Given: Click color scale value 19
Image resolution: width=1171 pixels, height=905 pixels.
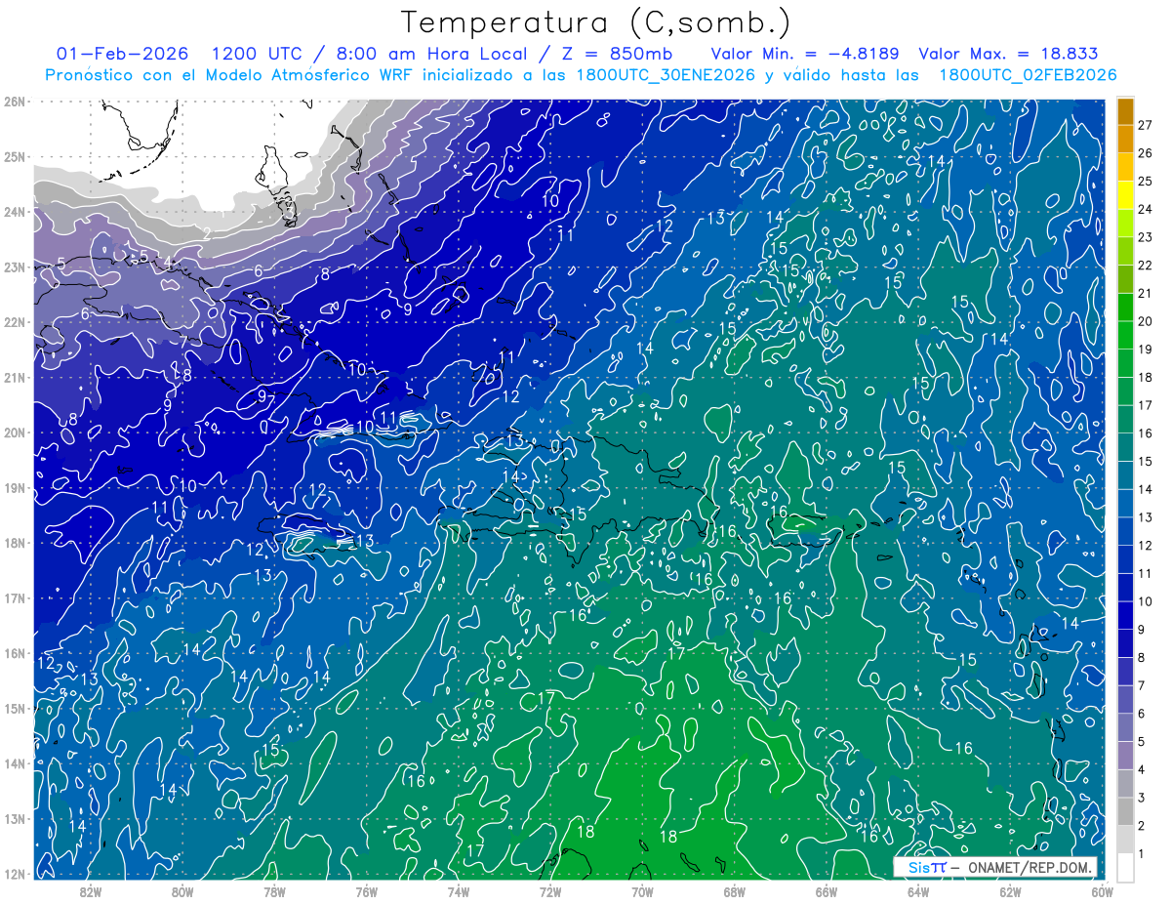Looking at the screenshot, I should 1146,350.
